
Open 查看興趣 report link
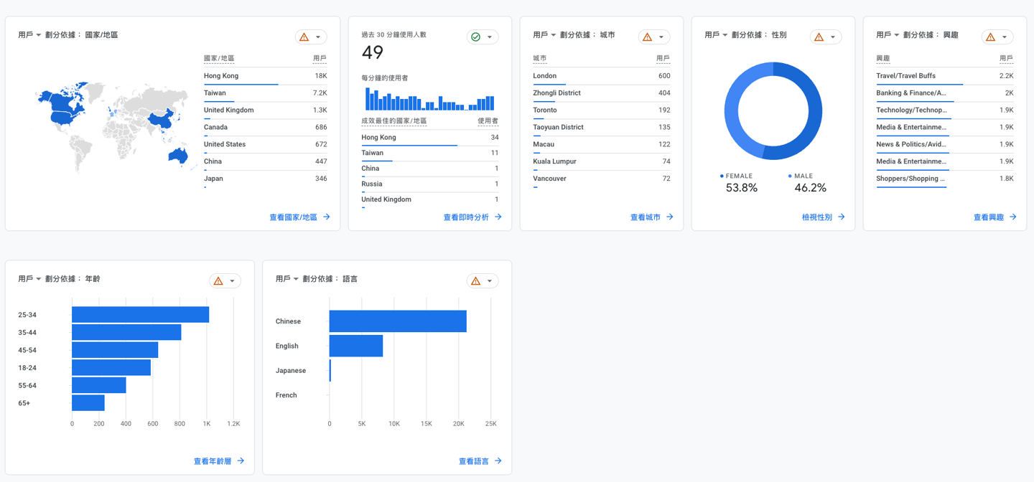coord(988,217)
